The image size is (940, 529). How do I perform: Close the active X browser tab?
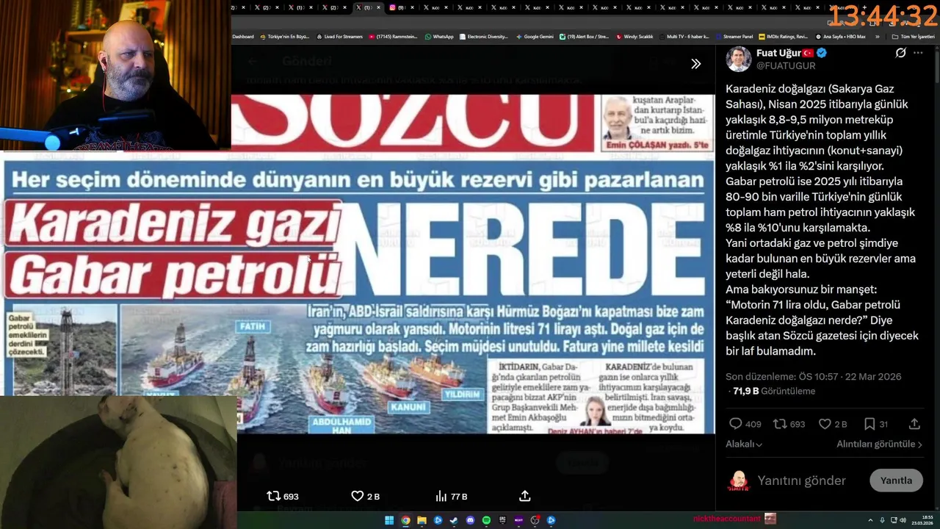click(x=378, y=7)
